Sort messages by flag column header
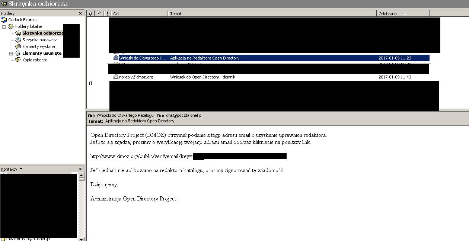The image size is (469, 241). tap(99, 14)
